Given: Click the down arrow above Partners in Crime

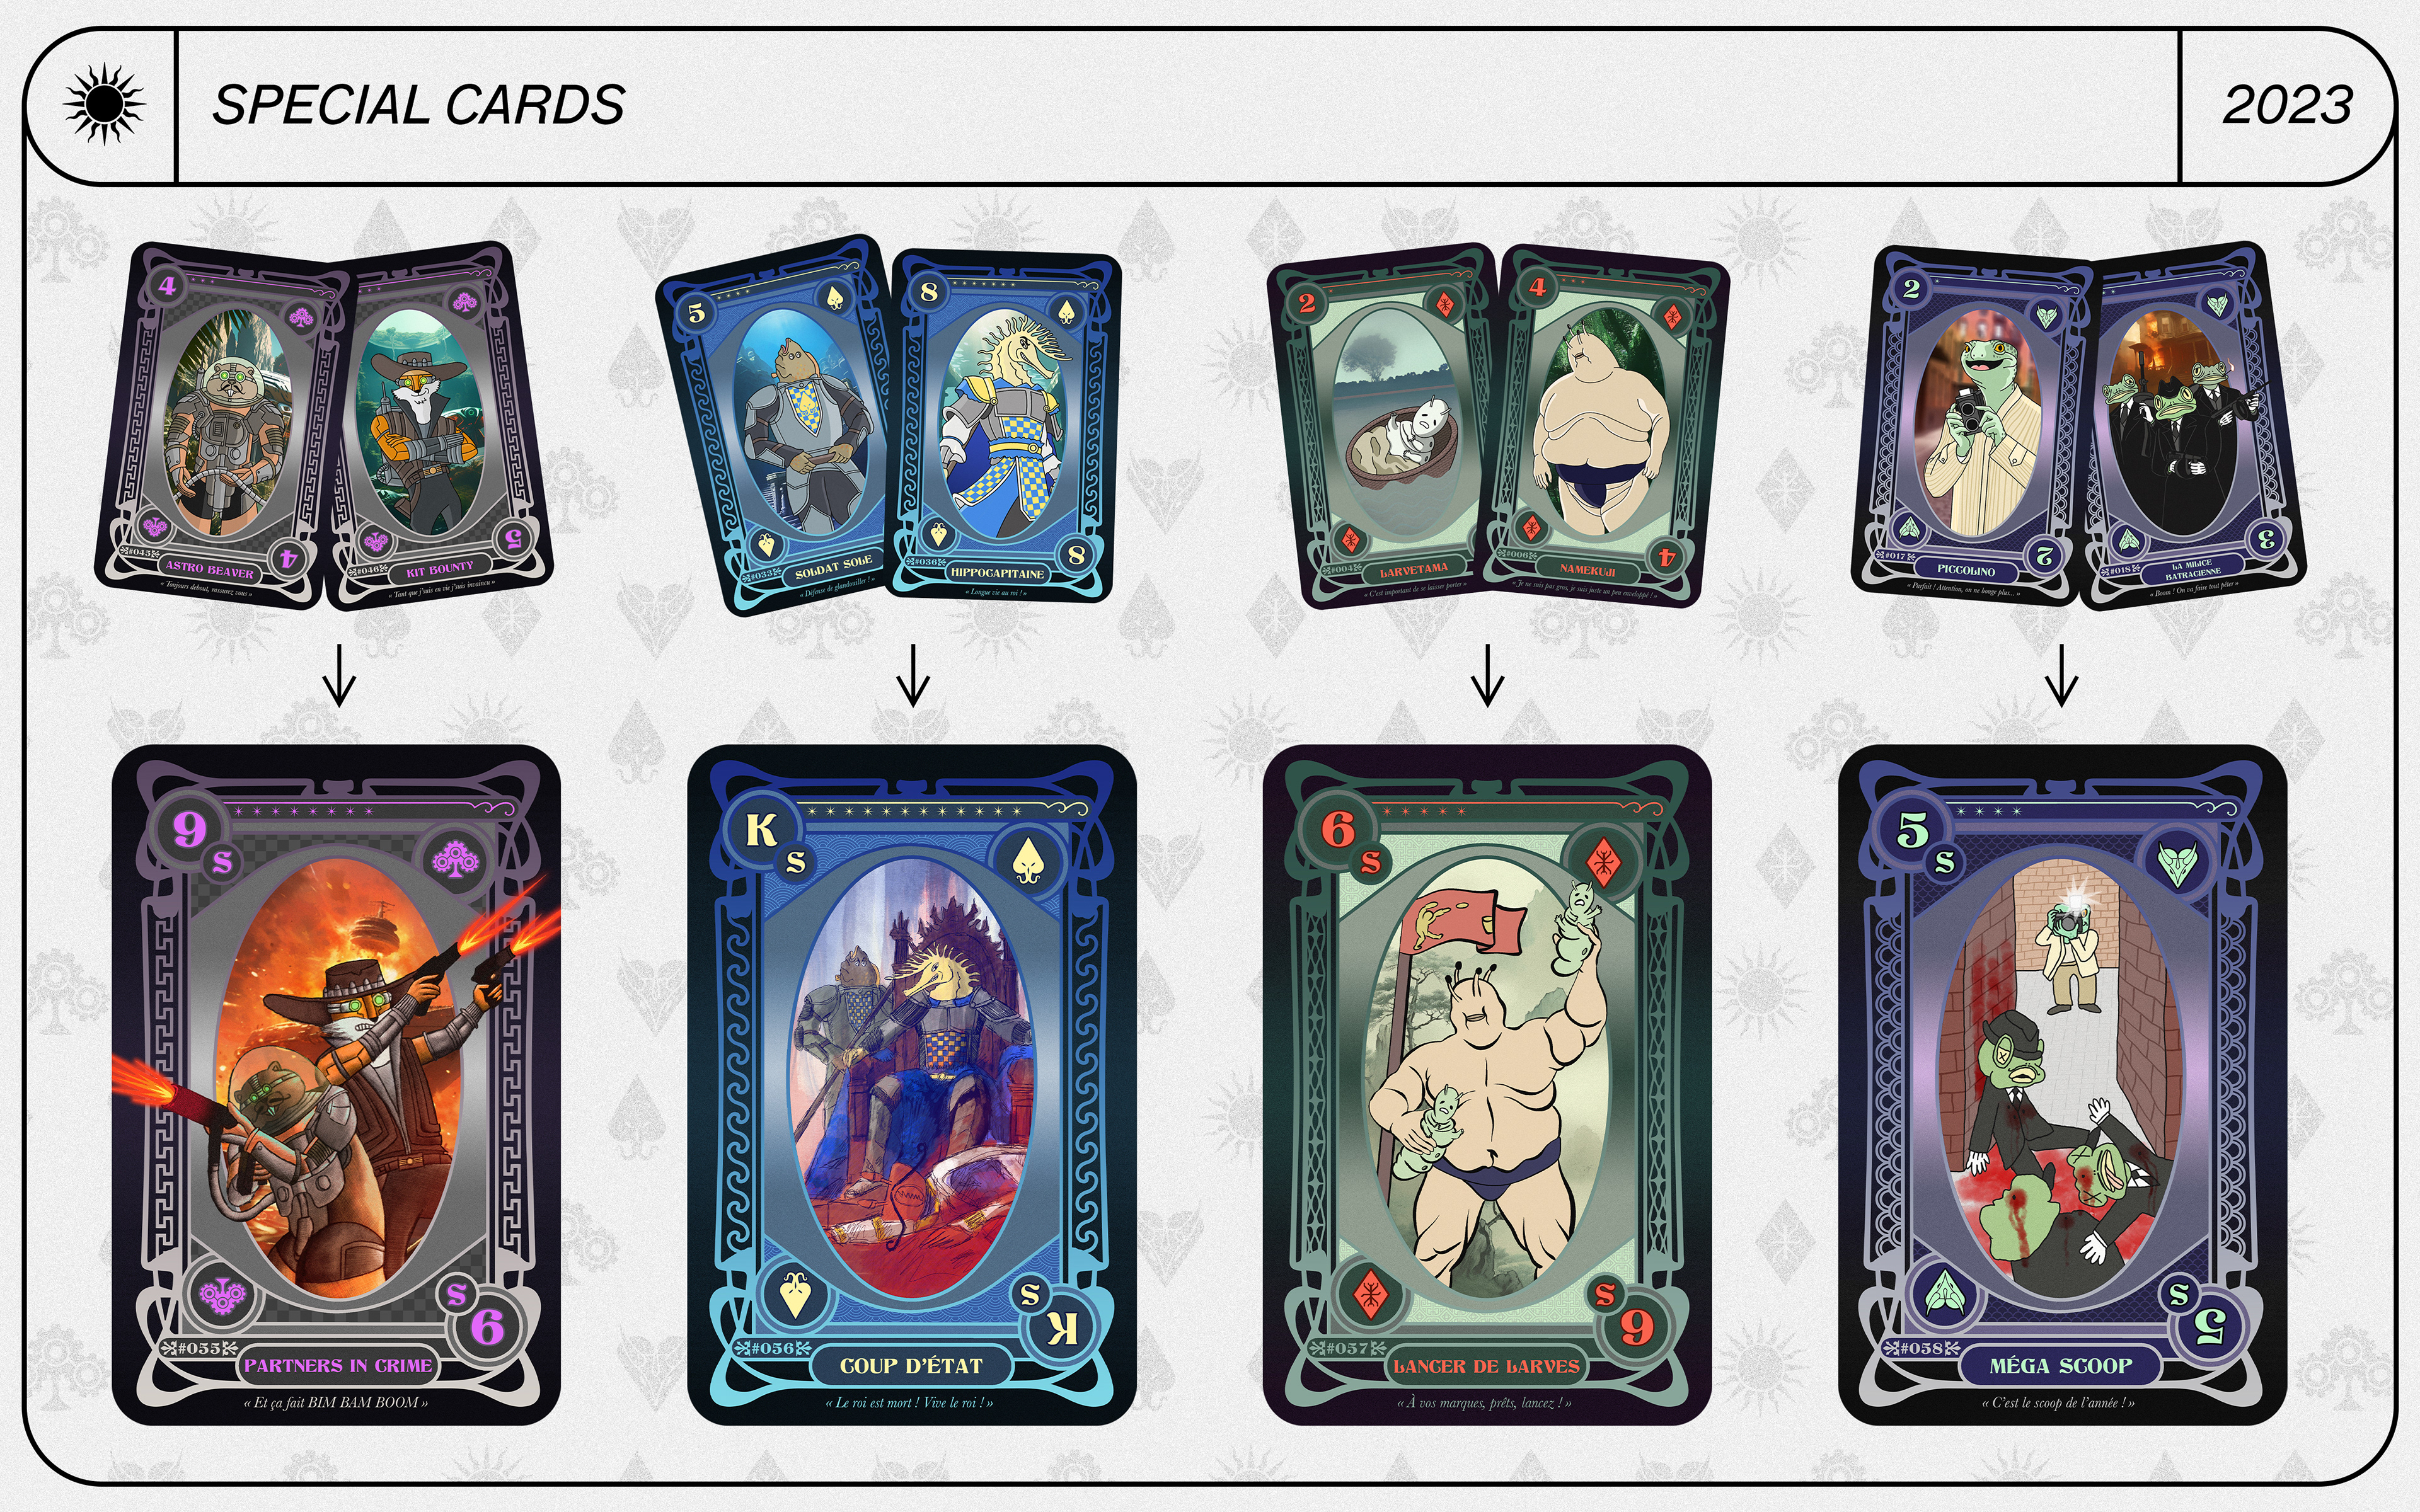Looking at the screenshot, I should tap(339, 675).
